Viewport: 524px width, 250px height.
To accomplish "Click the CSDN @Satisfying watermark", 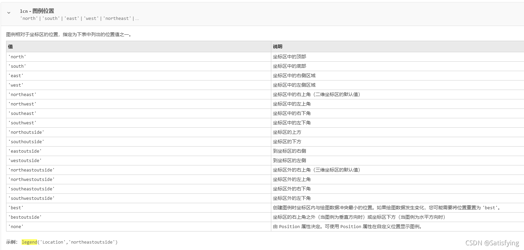I will 492,243.
